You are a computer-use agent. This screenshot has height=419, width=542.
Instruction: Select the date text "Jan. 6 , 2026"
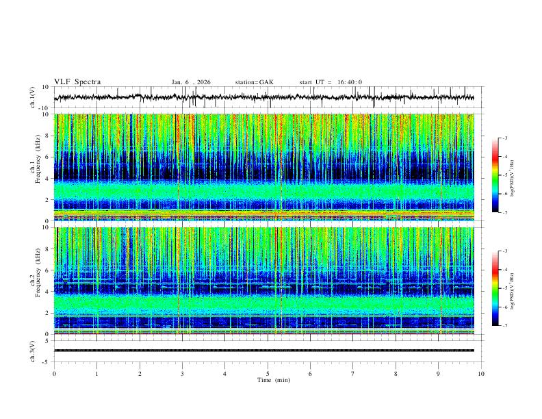click(x=191, y=82)
